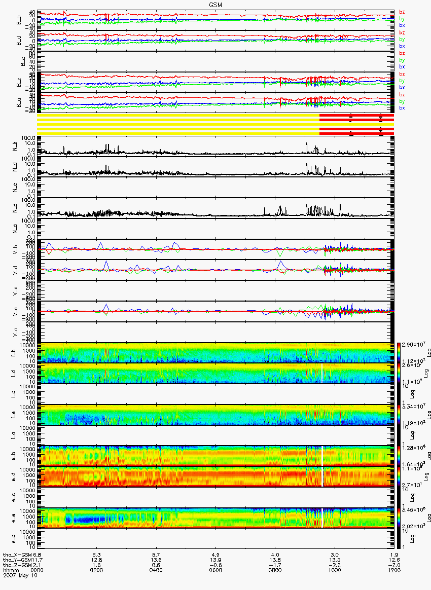Click the thc_Y-GSM row label
This screenshot has width=431, height=590.
17,560
